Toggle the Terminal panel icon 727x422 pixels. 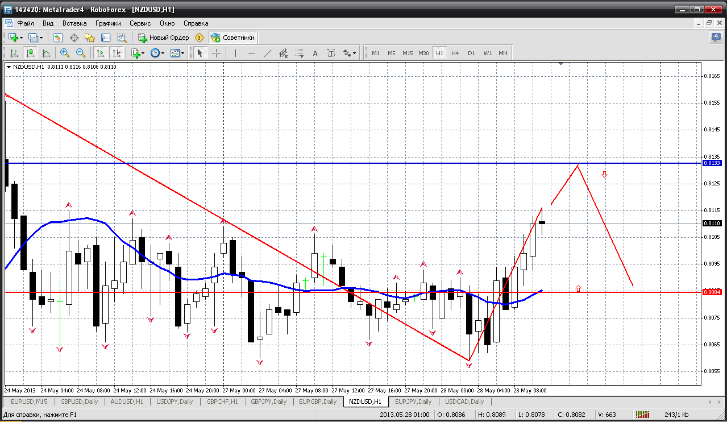click(106, 38)
